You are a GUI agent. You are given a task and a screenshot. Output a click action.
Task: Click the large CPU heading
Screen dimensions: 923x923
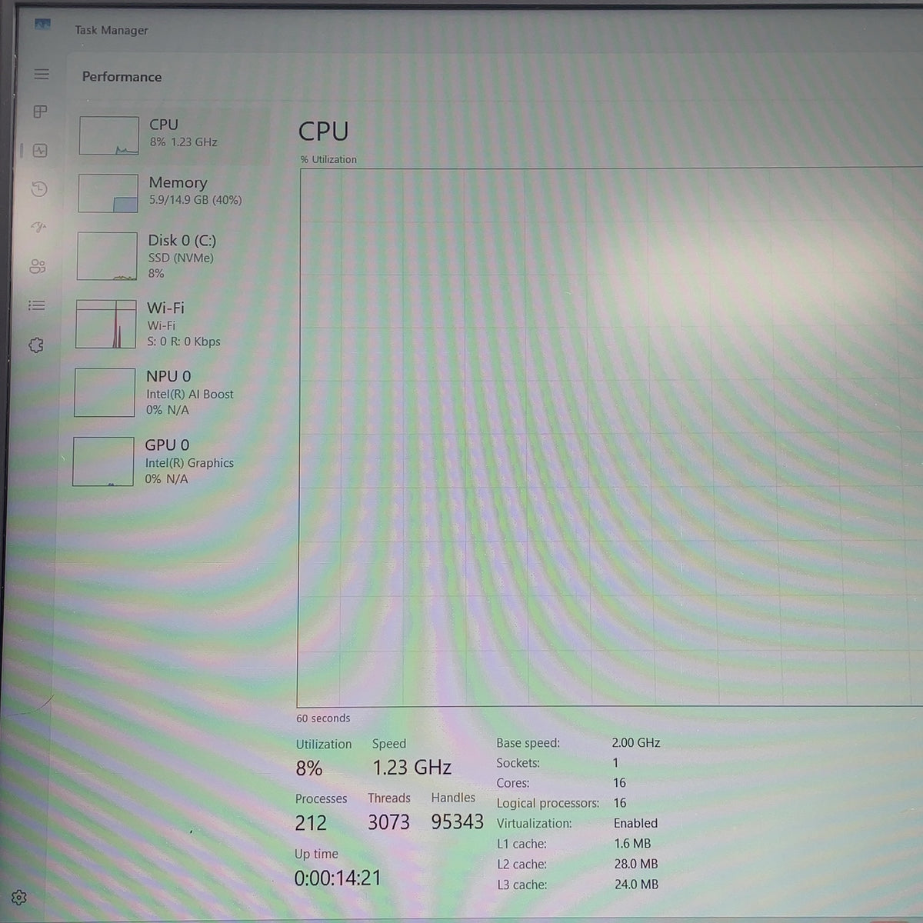(323, 131)
